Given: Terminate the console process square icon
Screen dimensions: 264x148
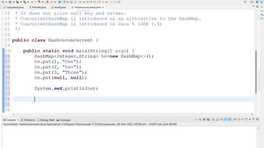Looking at the screenshot, I should [200, 120].
